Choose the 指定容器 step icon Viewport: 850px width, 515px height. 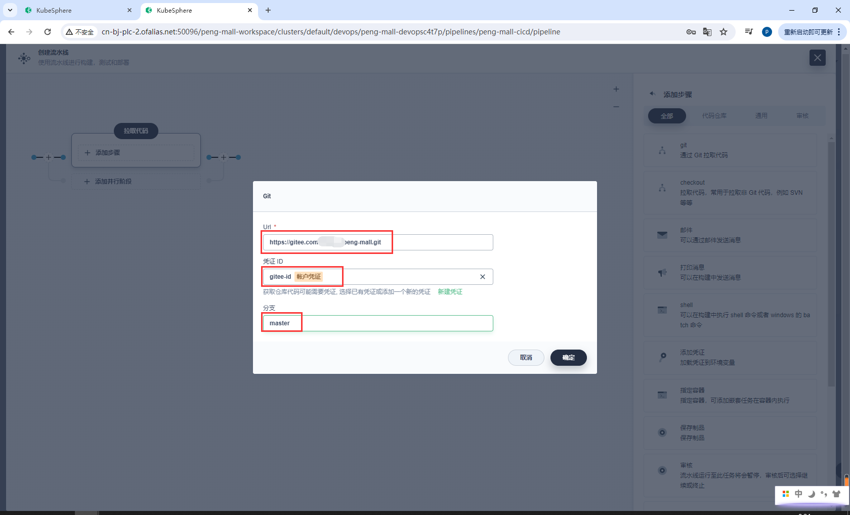coord(662,395)
